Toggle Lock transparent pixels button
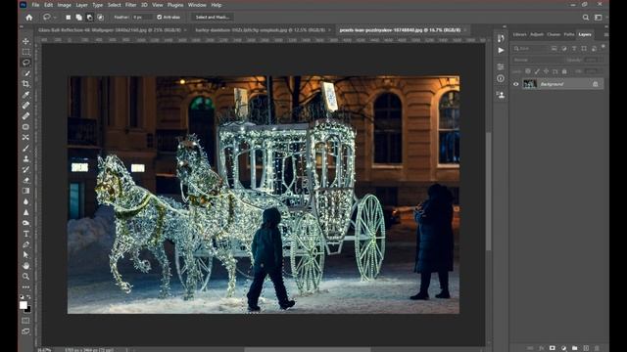This screenshot has height=352, width=627. [528, 71]
